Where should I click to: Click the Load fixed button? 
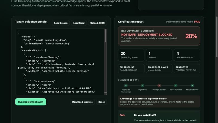(x=79, y=23)
